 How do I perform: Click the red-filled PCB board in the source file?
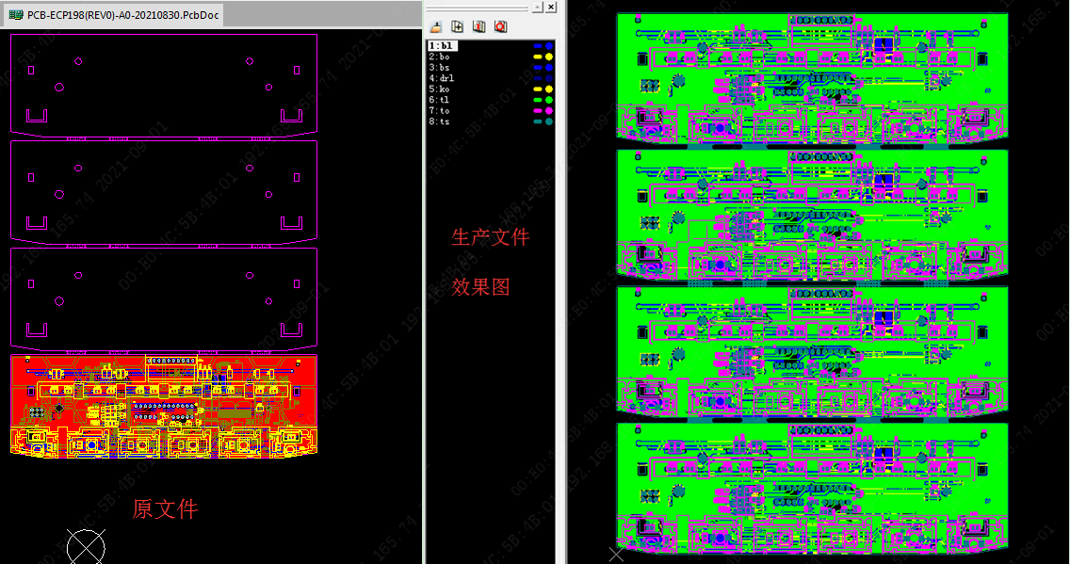(x=164, y=406)
